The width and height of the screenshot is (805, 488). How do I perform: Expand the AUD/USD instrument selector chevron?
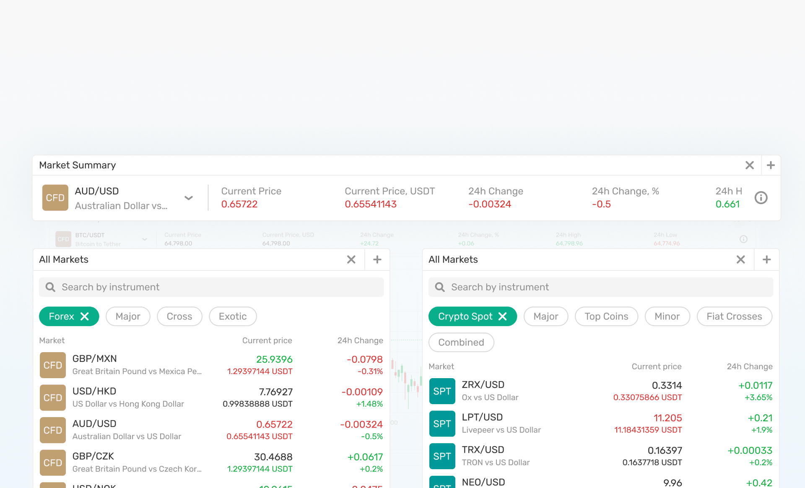click(x=189, y=198)
